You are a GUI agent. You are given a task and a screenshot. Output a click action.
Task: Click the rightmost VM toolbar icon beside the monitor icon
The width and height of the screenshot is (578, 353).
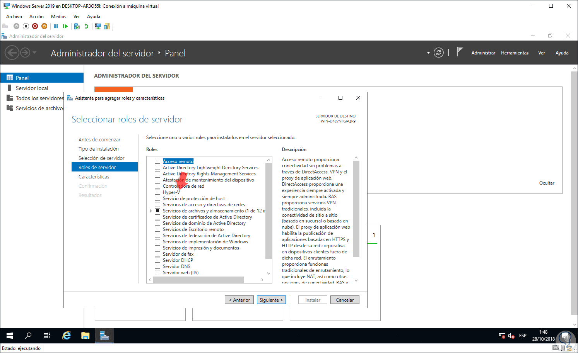click(x=107, y=26)
